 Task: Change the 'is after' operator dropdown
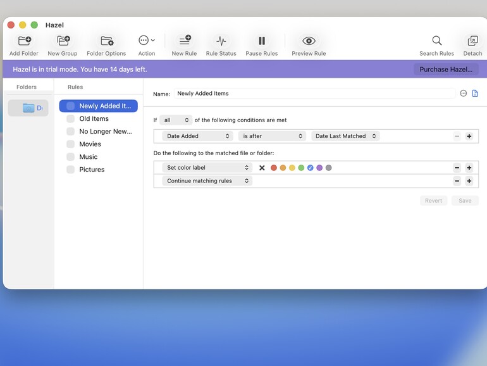tap(272, 136)
